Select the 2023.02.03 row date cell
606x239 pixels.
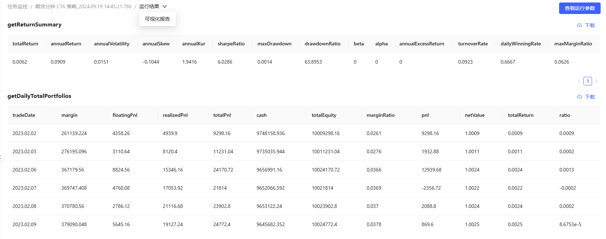tap(24, 151)
